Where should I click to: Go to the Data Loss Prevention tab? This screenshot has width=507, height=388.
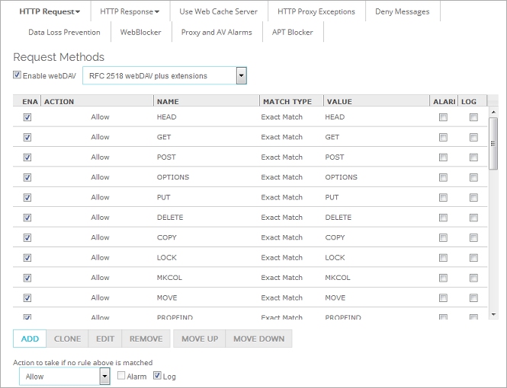(x=64, y=33)
